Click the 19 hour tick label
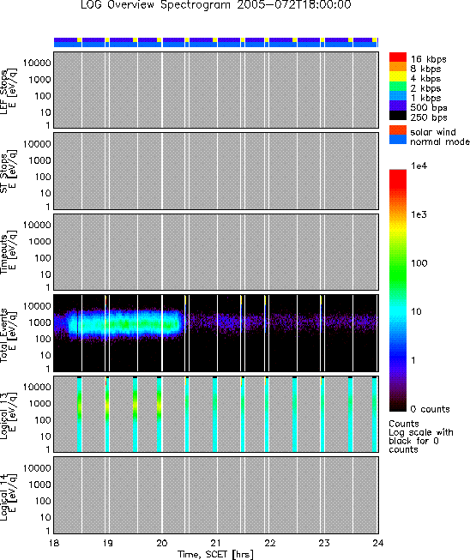470x560 pixels. click(x=108, y=543)
